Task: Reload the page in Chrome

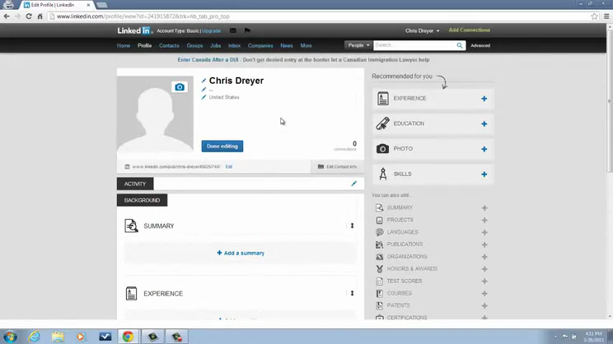Action: [29, 16]
